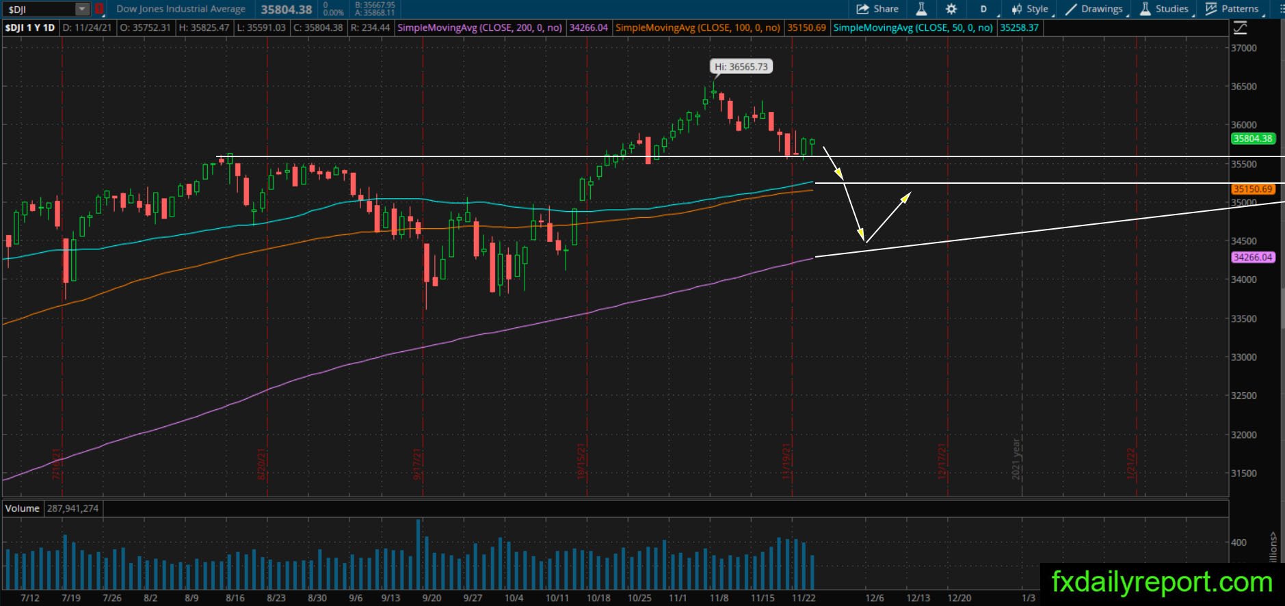Click the R: 234.44 range readout
This screenshot has width=1285, height=606.
[370, 28]
